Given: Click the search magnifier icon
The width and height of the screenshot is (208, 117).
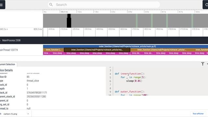Looking at the screenshot, I should pos(51,5).
